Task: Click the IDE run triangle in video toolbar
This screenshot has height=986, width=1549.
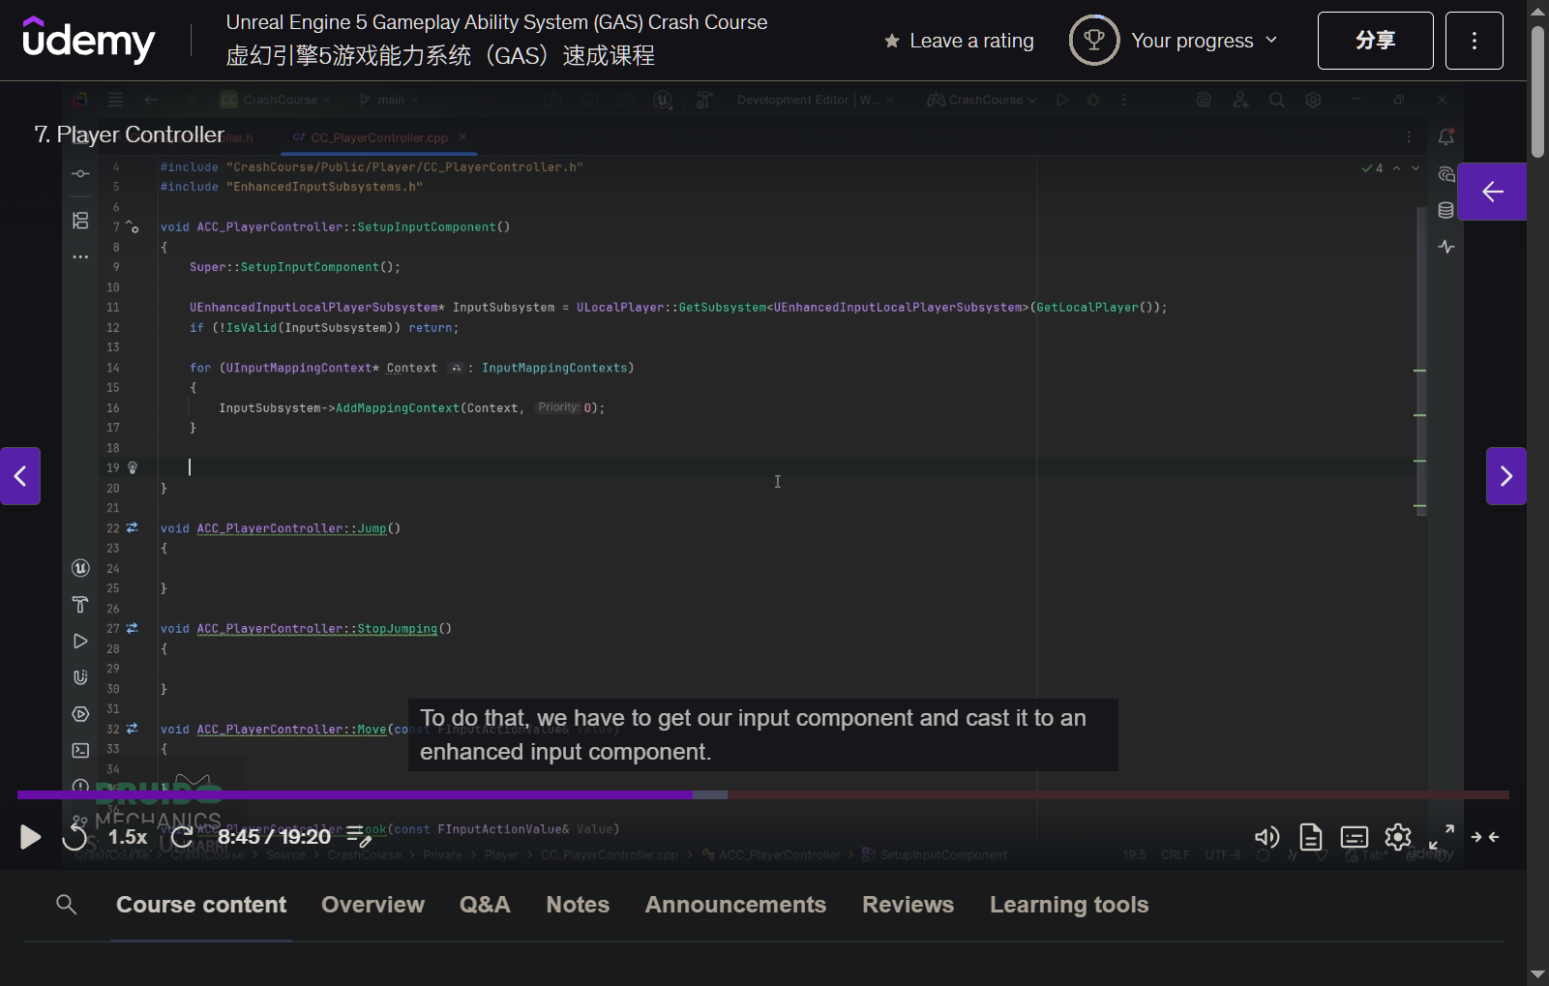Action: (x=1062, y=100)
